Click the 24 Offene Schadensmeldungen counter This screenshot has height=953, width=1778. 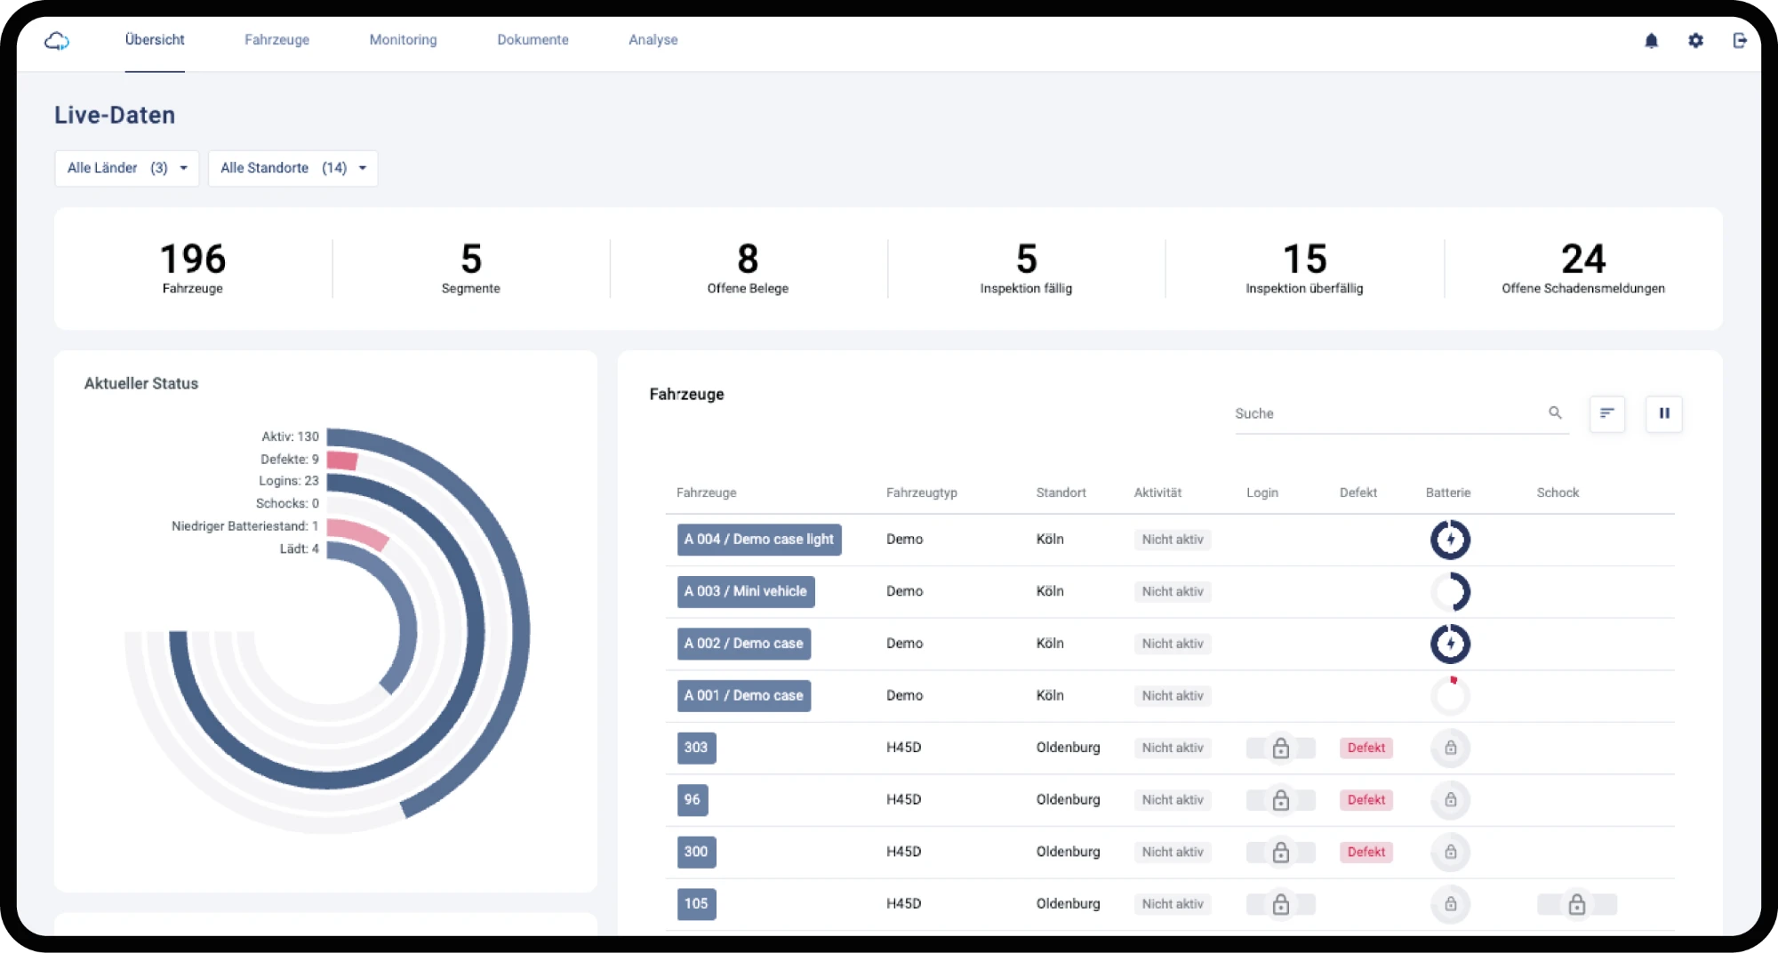1583,268
